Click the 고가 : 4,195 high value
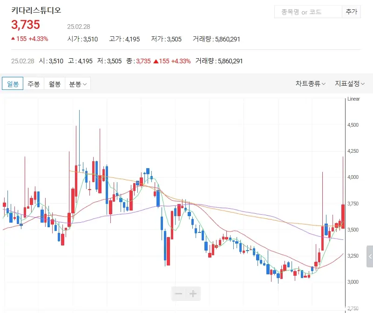Screen dimensions: 373x313 point(124,39)
